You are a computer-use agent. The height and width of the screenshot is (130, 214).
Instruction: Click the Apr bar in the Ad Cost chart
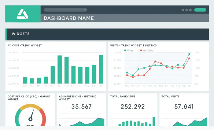[60, 69]
